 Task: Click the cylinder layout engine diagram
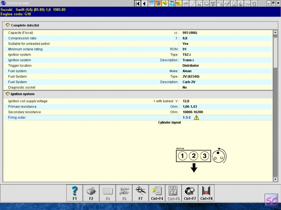[194, 156]
